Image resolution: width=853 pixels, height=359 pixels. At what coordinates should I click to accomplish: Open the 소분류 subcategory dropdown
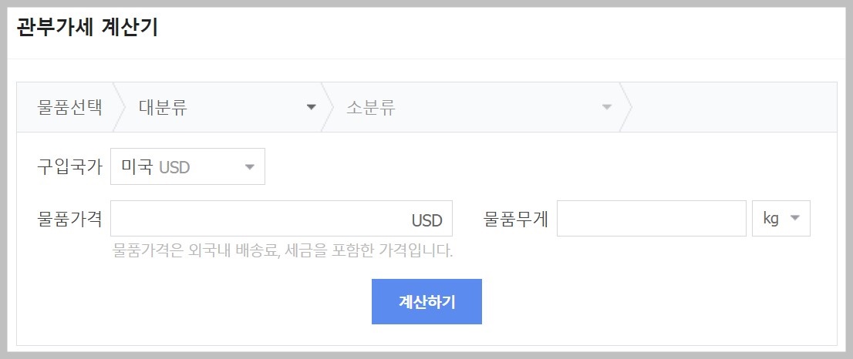click(x=470, y=107)
